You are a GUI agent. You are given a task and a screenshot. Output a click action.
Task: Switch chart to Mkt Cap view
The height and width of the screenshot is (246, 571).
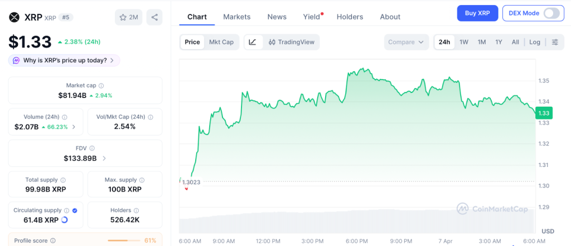click(x=221, y=42)
